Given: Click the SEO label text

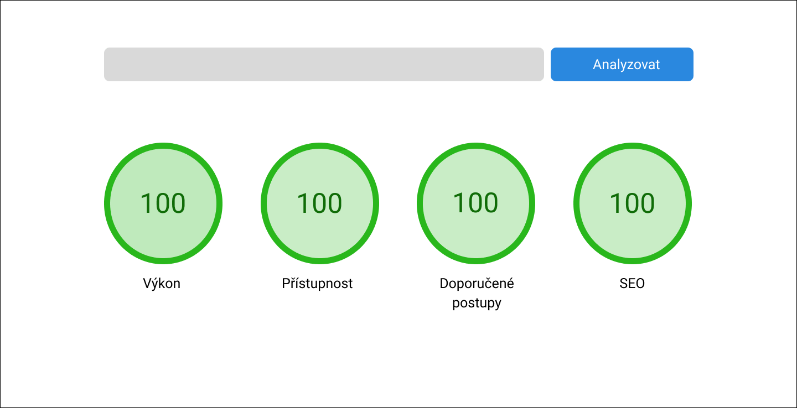Looking at the screenshot, I should (x=632, y=284).
